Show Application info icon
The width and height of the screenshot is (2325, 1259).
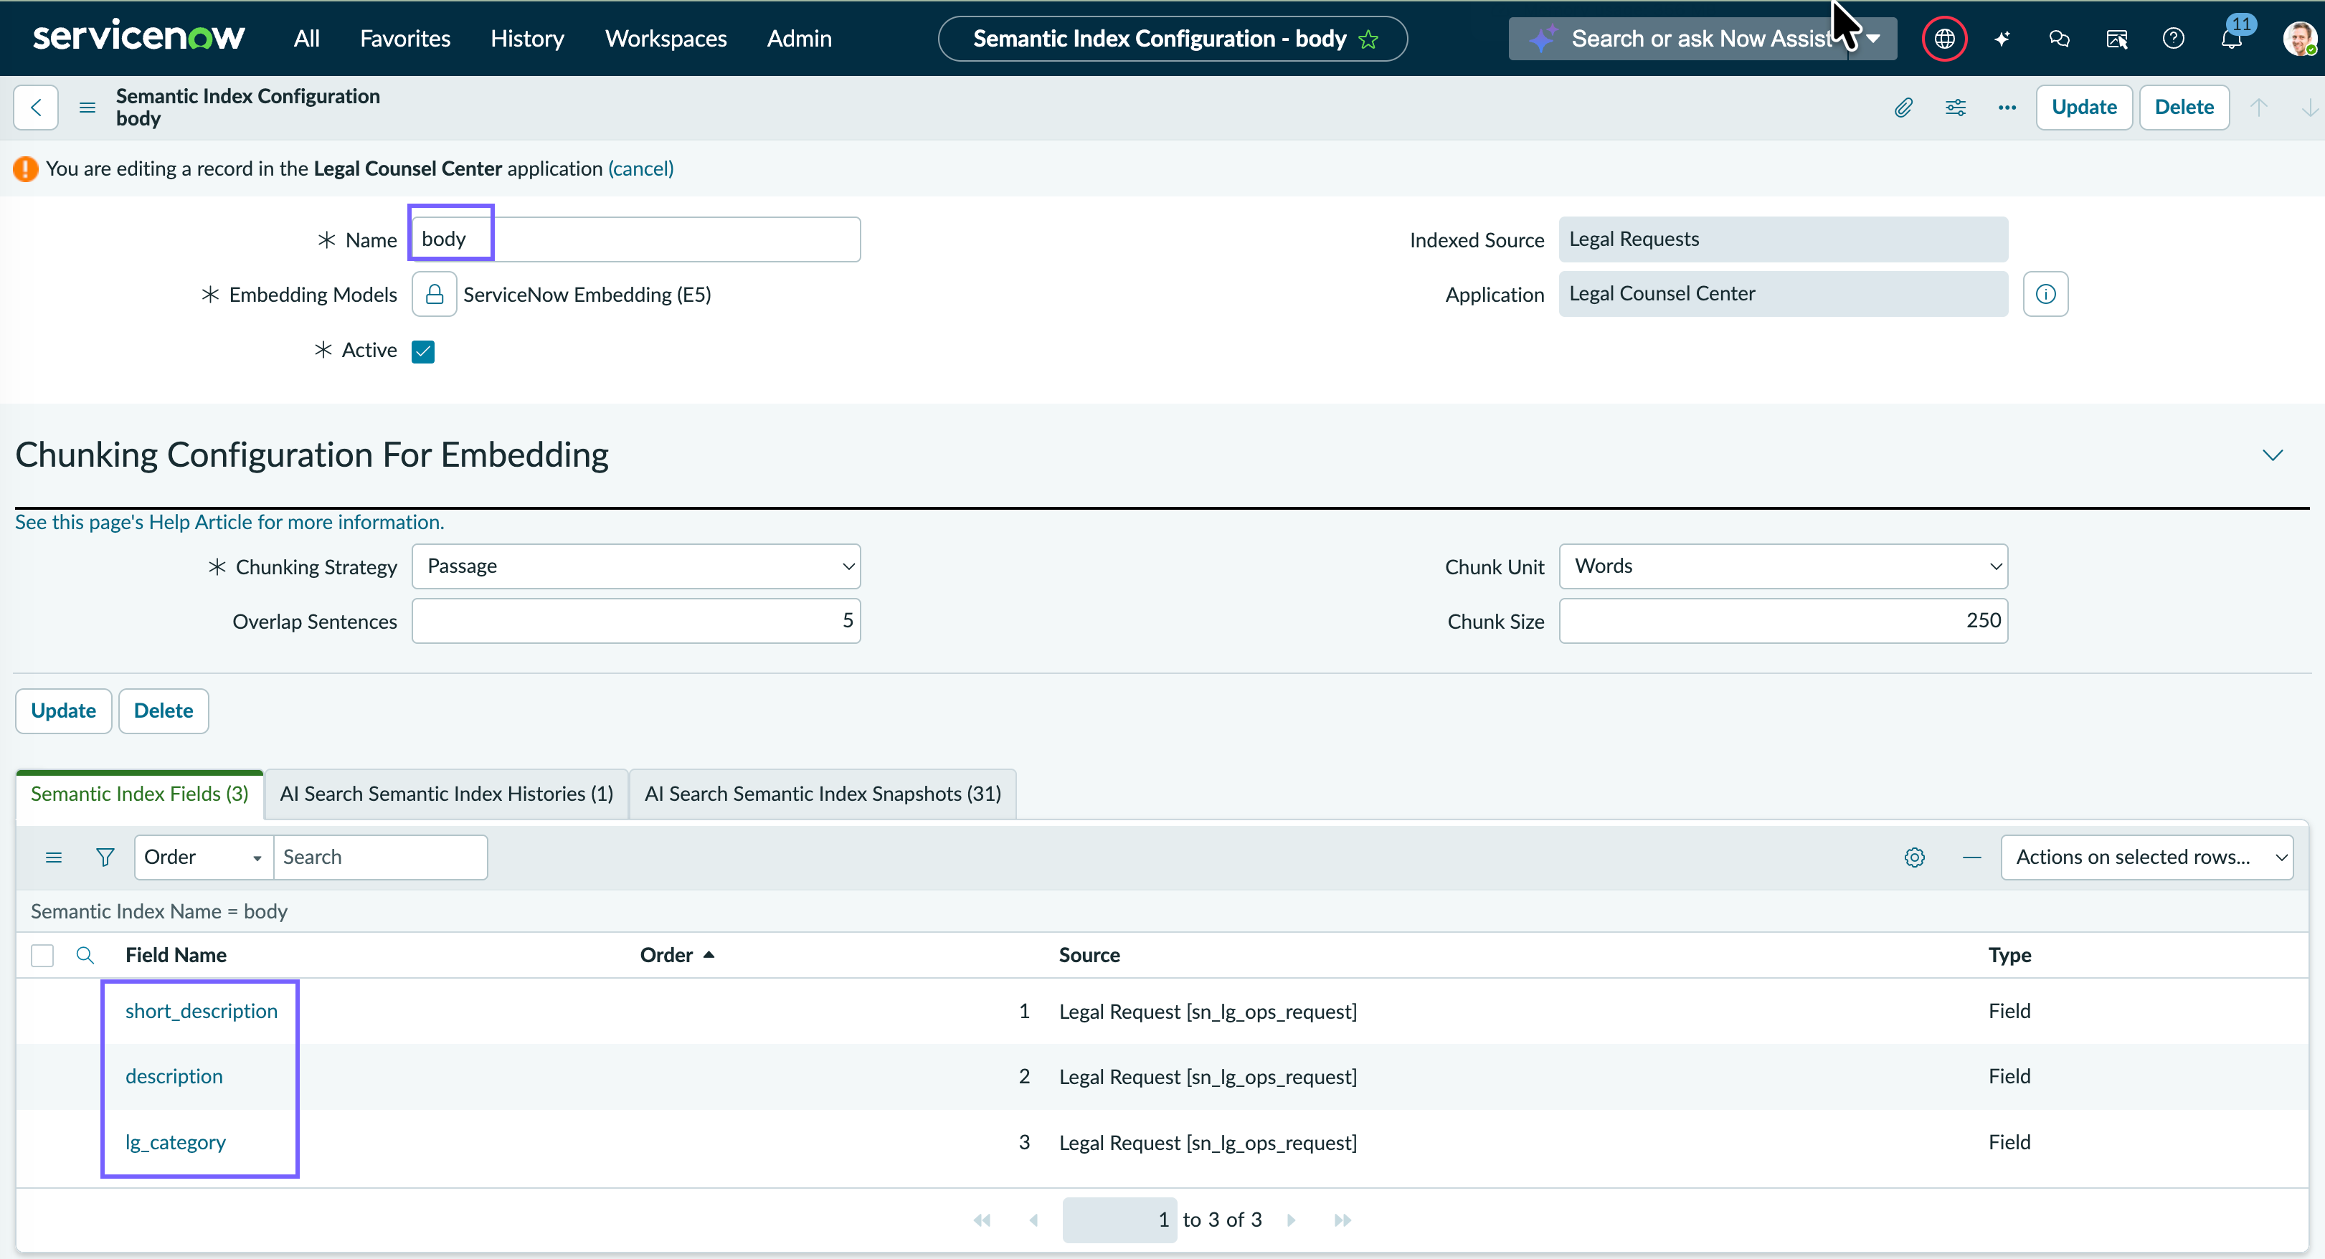[2045, 294]
